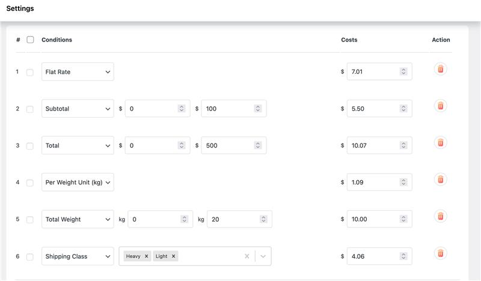Open the Flat Rate condition dropdown
Screen dimensions: 481x281
[78, 71]
